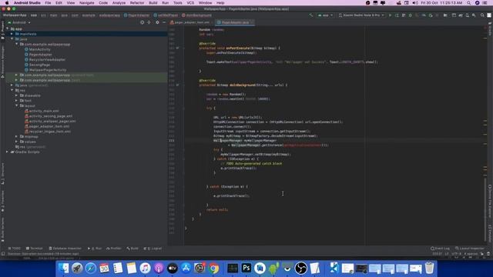The image size is (493, 277).
Task: Open the Refactor menu
Action: click(137, 3)
